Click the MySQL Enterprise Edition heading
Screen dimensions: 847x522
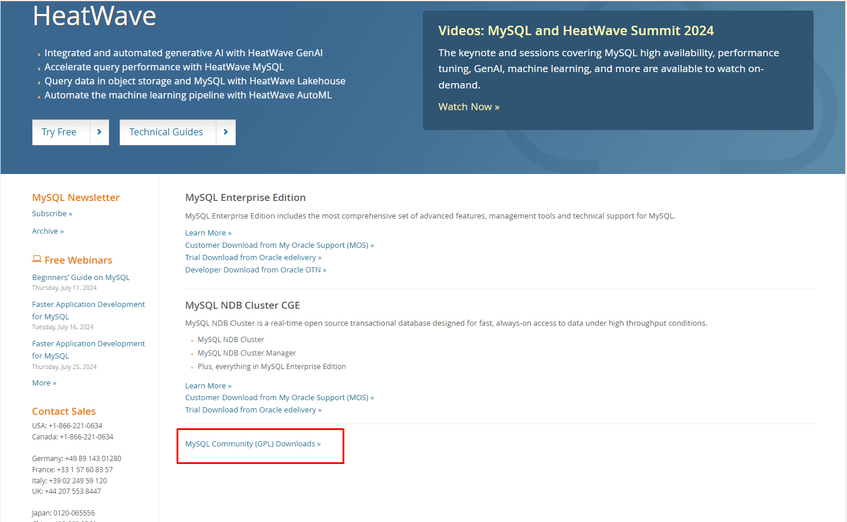point(245,197)
